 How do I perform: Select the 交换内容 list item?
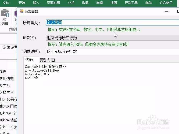point(7,92)
